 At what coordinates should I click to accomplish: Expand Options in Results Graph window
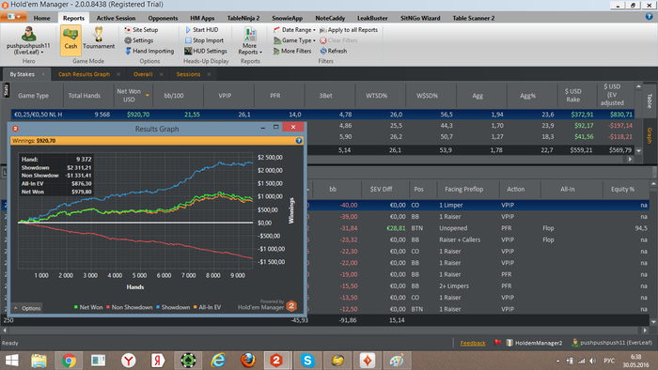(27, 308)
